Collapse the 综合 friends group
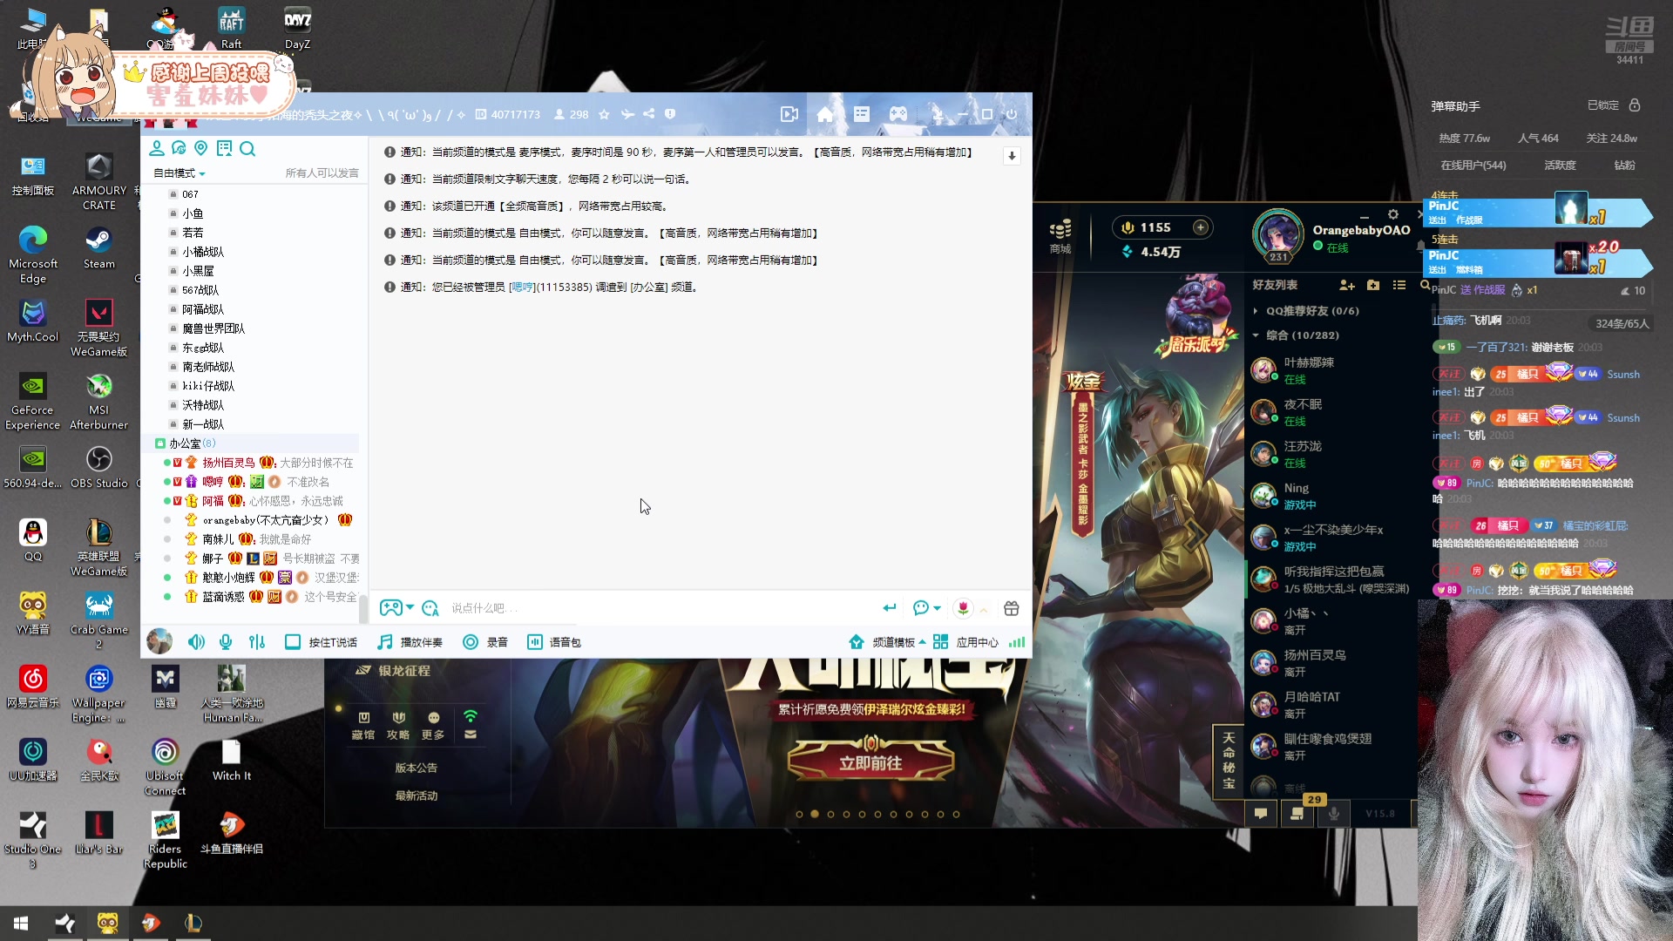Image resolution: width=1673 pixels, height=941 pixels. coord(1256,335)
